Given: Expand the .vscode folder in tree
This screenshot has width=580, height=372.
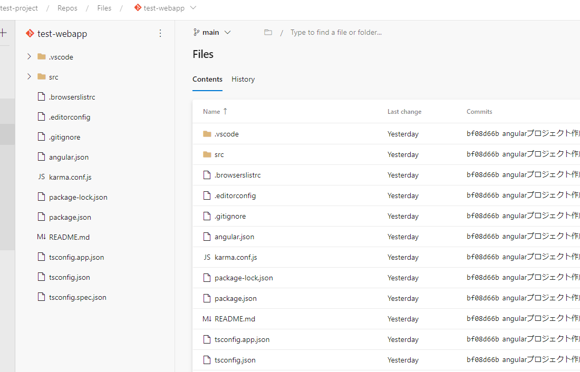Looking at the screenshot, I should [x=29, y=57].
